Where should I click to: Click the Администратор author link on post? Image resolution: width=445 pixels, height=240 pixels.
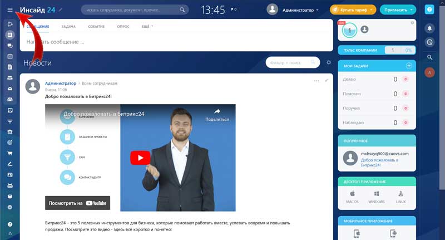coord(61,83)
